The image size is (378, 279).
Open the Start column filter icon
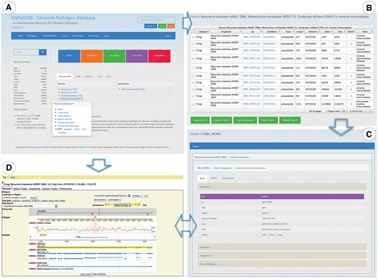(332, 32)
